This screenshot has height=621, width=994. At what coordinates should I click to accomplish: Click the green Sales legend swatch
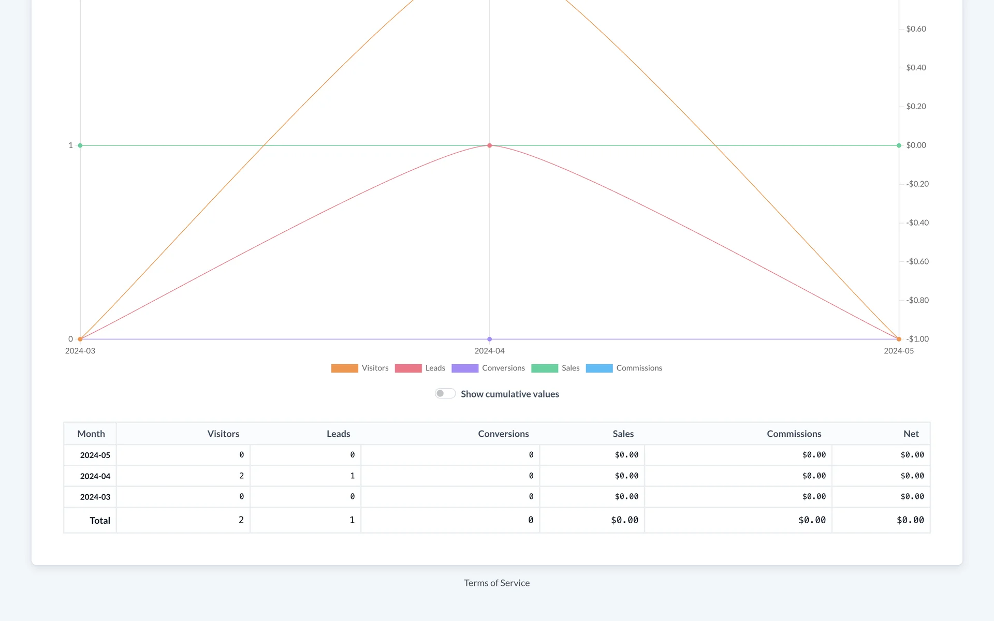pyautogui.click(x=544, y=368)
